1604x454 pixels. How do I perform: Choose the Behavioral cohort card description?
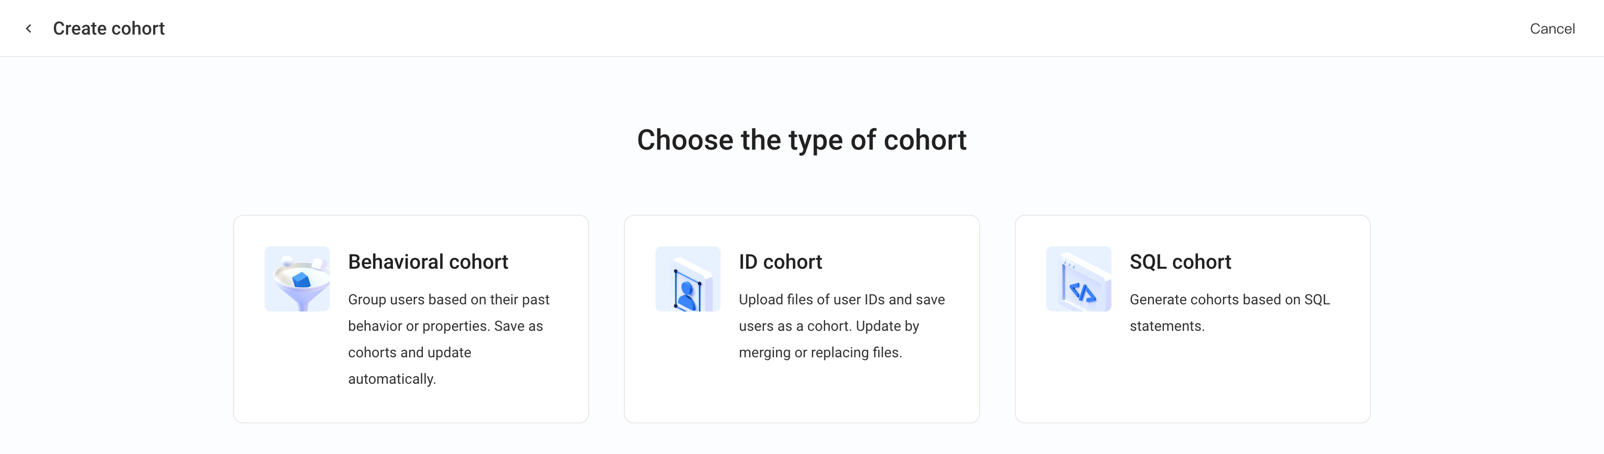[448, 339]
